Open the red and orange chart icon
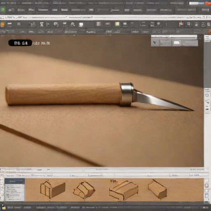Viewport: 211px width, 211px height. (181, 24)
